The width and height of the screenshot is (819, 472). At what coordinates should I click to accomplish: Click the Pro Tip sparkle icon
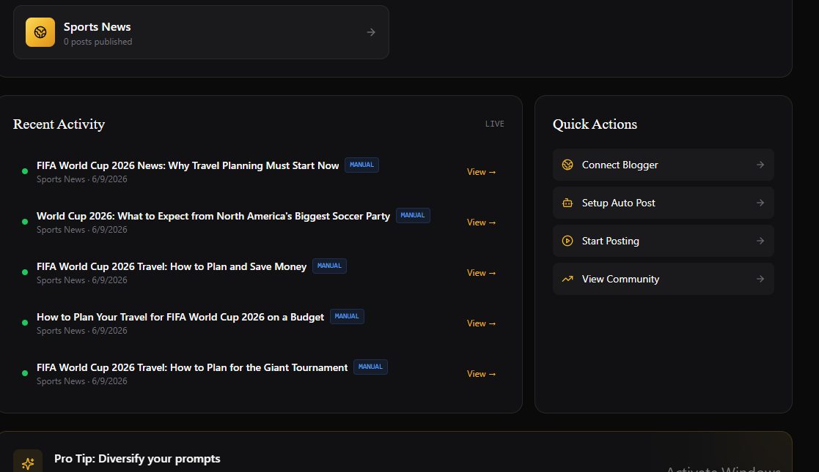click(x=28, y=462)
